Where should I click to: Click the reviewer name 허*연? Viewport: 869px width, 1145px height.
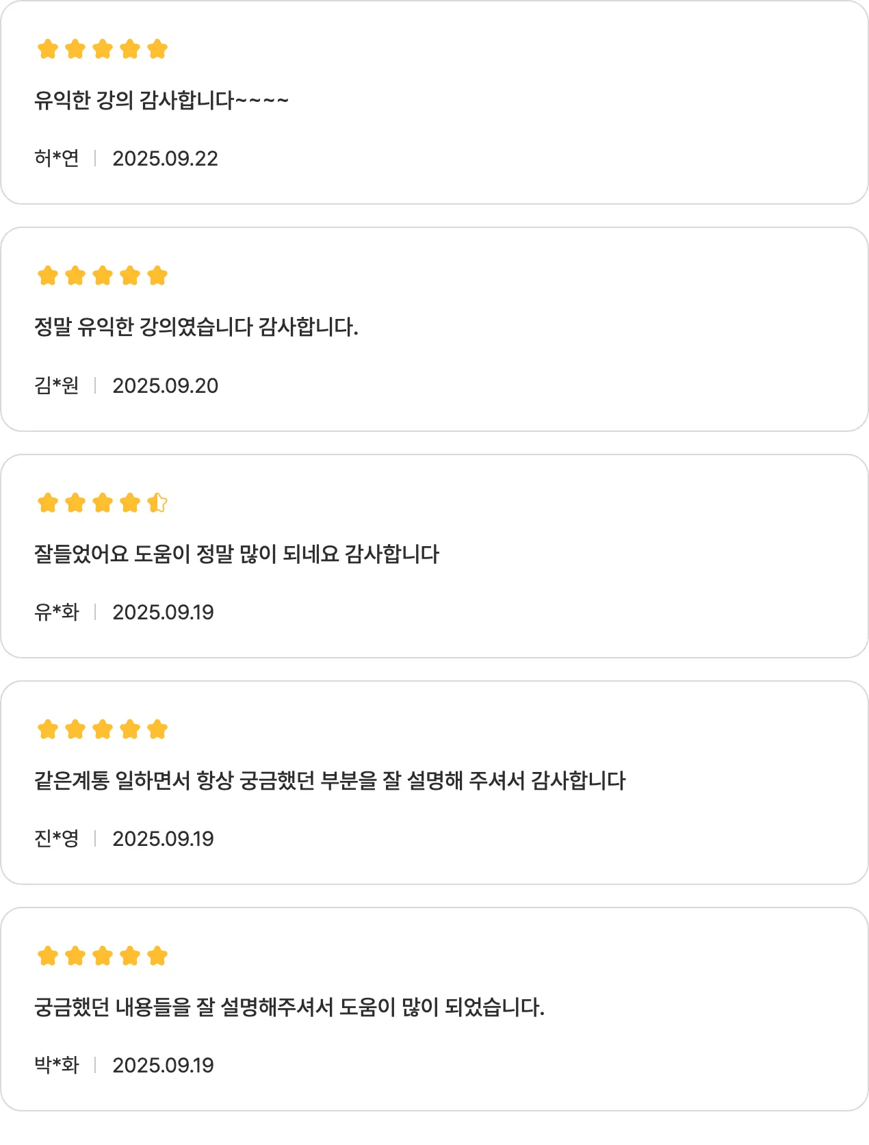[57, 159]
